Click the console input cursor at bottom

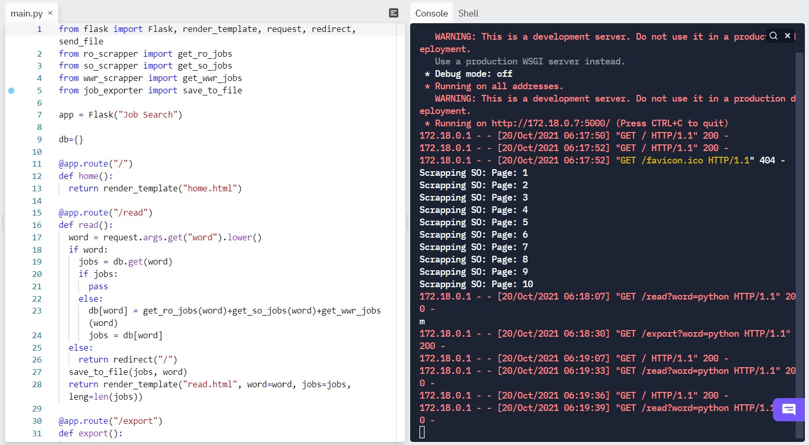click(x=422, y=432)
